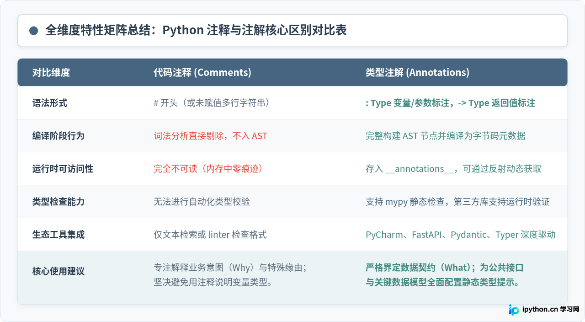This screenshot has height=322, width=585.
Task: Select the 语法形式 row label
Action: [50, 103]
